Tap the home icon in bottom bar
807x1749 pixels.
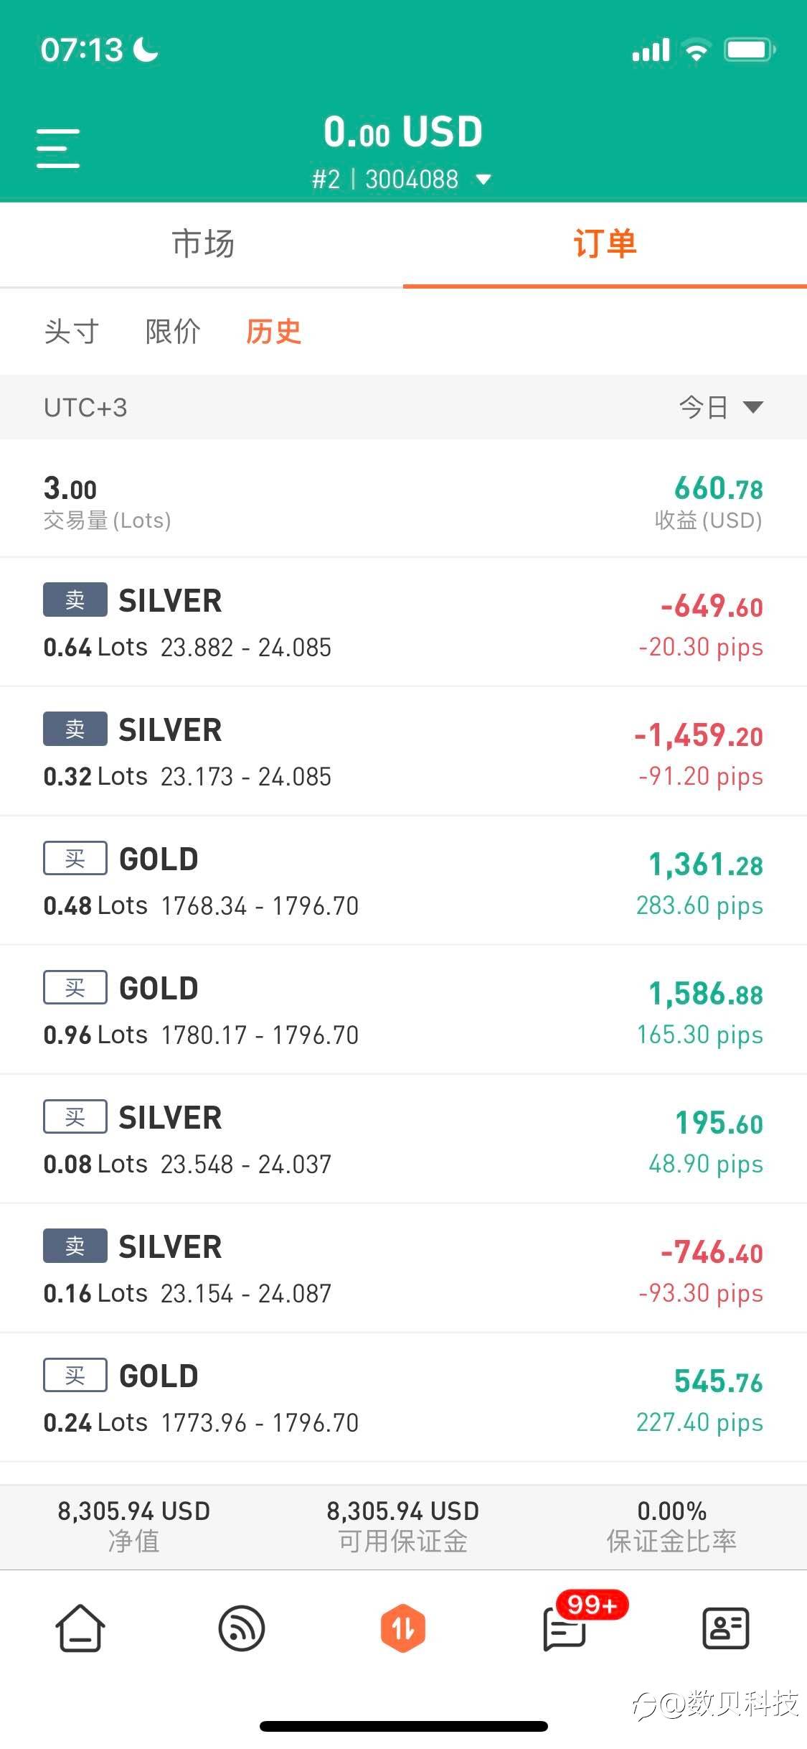point(80,1628)
